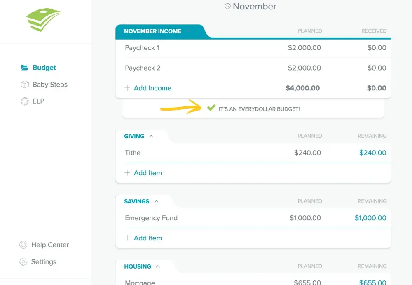Switch to Baby Steps menu item
The height and width of the screenshot is (285, 412).
50,85
